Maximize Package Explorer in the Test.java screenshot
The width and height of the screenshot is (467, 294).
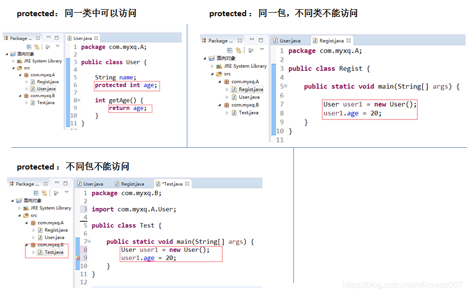pyautogui.click(x=65, y=183)
